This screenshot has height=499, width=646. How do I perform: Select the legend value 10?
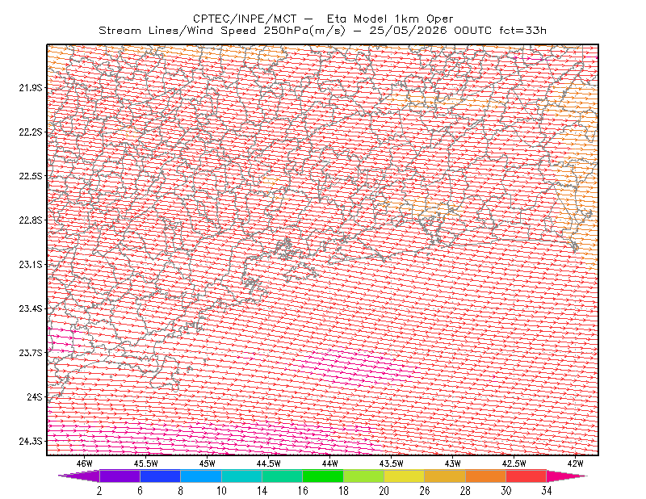click(221, 491)
